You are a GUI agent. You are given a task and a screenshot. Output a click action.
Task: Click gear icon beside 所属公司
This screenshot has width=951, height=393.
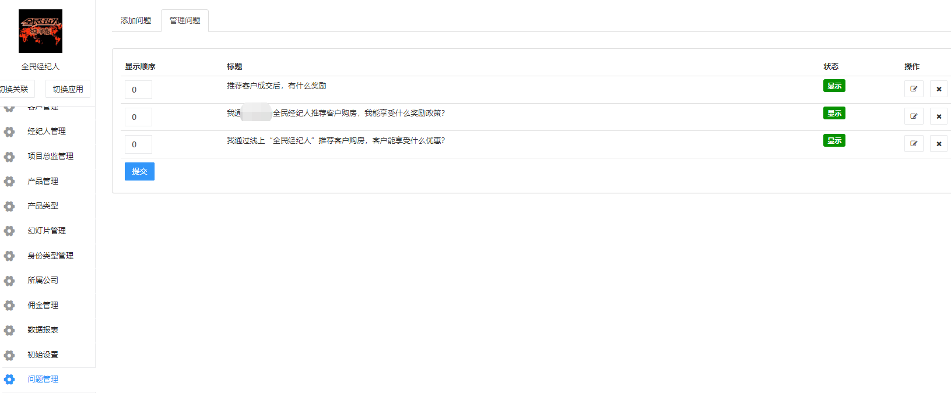pos(9,281)
